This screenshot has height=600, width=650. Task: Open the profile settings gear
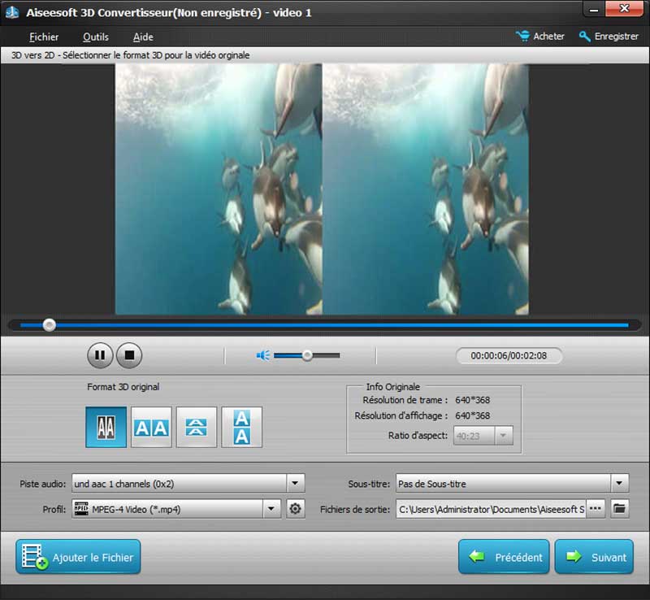(x=294, y=508)
